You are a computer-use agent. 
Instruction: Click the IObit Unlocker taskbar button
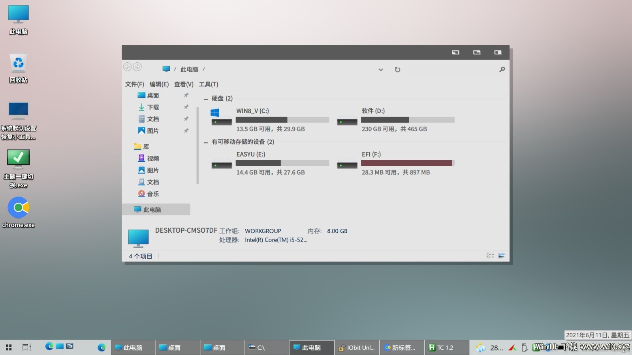click(357, 348)
